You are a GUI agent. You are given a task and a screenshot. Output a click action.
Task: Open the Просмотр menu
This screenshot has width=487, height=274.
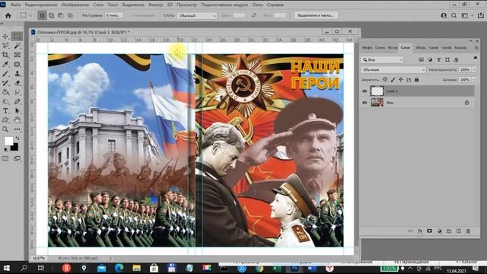(186, 5)
